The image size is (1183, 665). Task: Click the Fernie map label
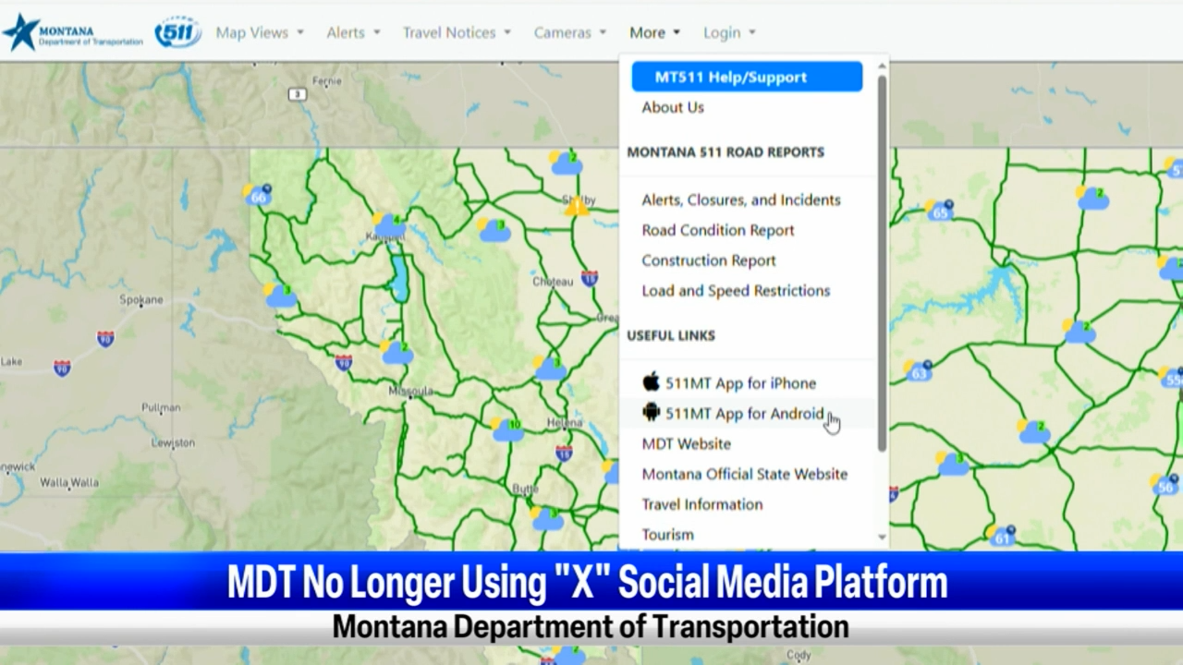pyautogui.click(x=326, y=81)
